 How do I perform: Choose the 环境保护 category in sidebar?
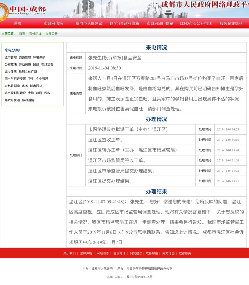pyautogui.click(x=39, y=57)
